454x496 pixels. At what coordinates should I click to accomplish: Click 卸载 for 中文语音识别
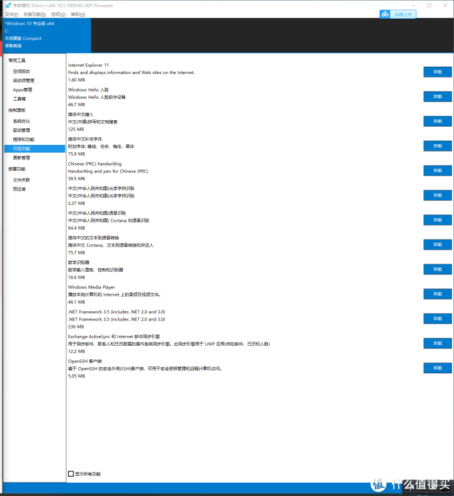pos(437,220)
